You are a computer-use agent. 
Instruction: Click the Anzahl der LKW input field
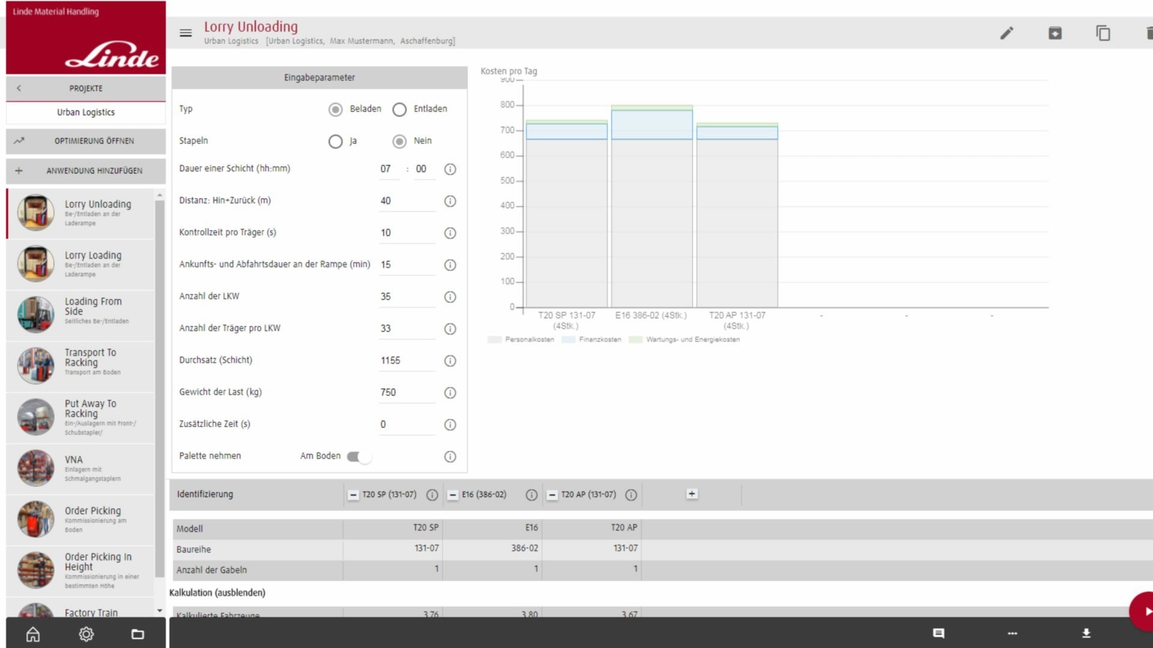(x=406, y=296)
